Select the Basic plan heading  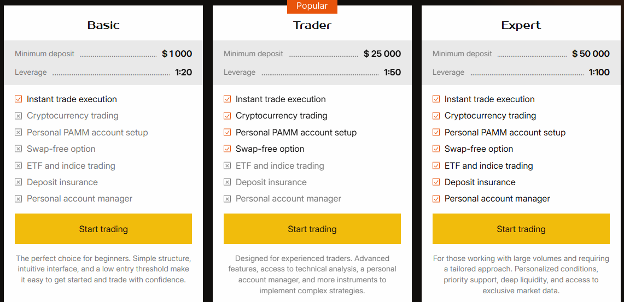(x=103, y=25)
